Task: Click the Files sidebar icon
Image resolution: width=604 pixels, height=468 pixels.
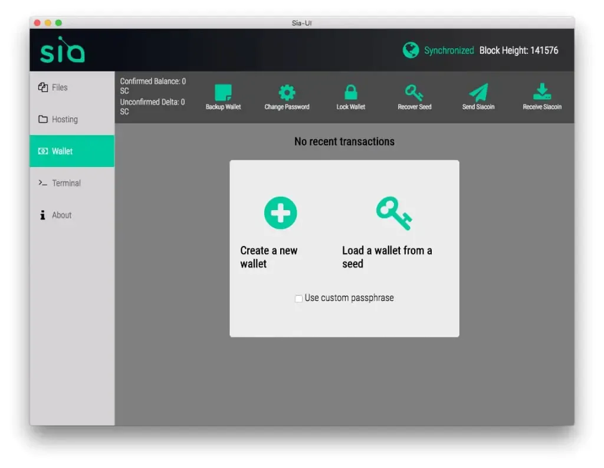Action: 42,87
